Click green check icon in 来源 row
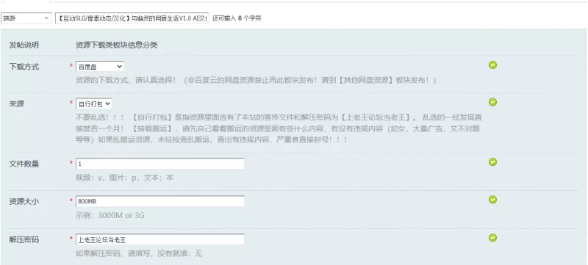The height and width of the screenshot is (265, 588). [492, 102]
